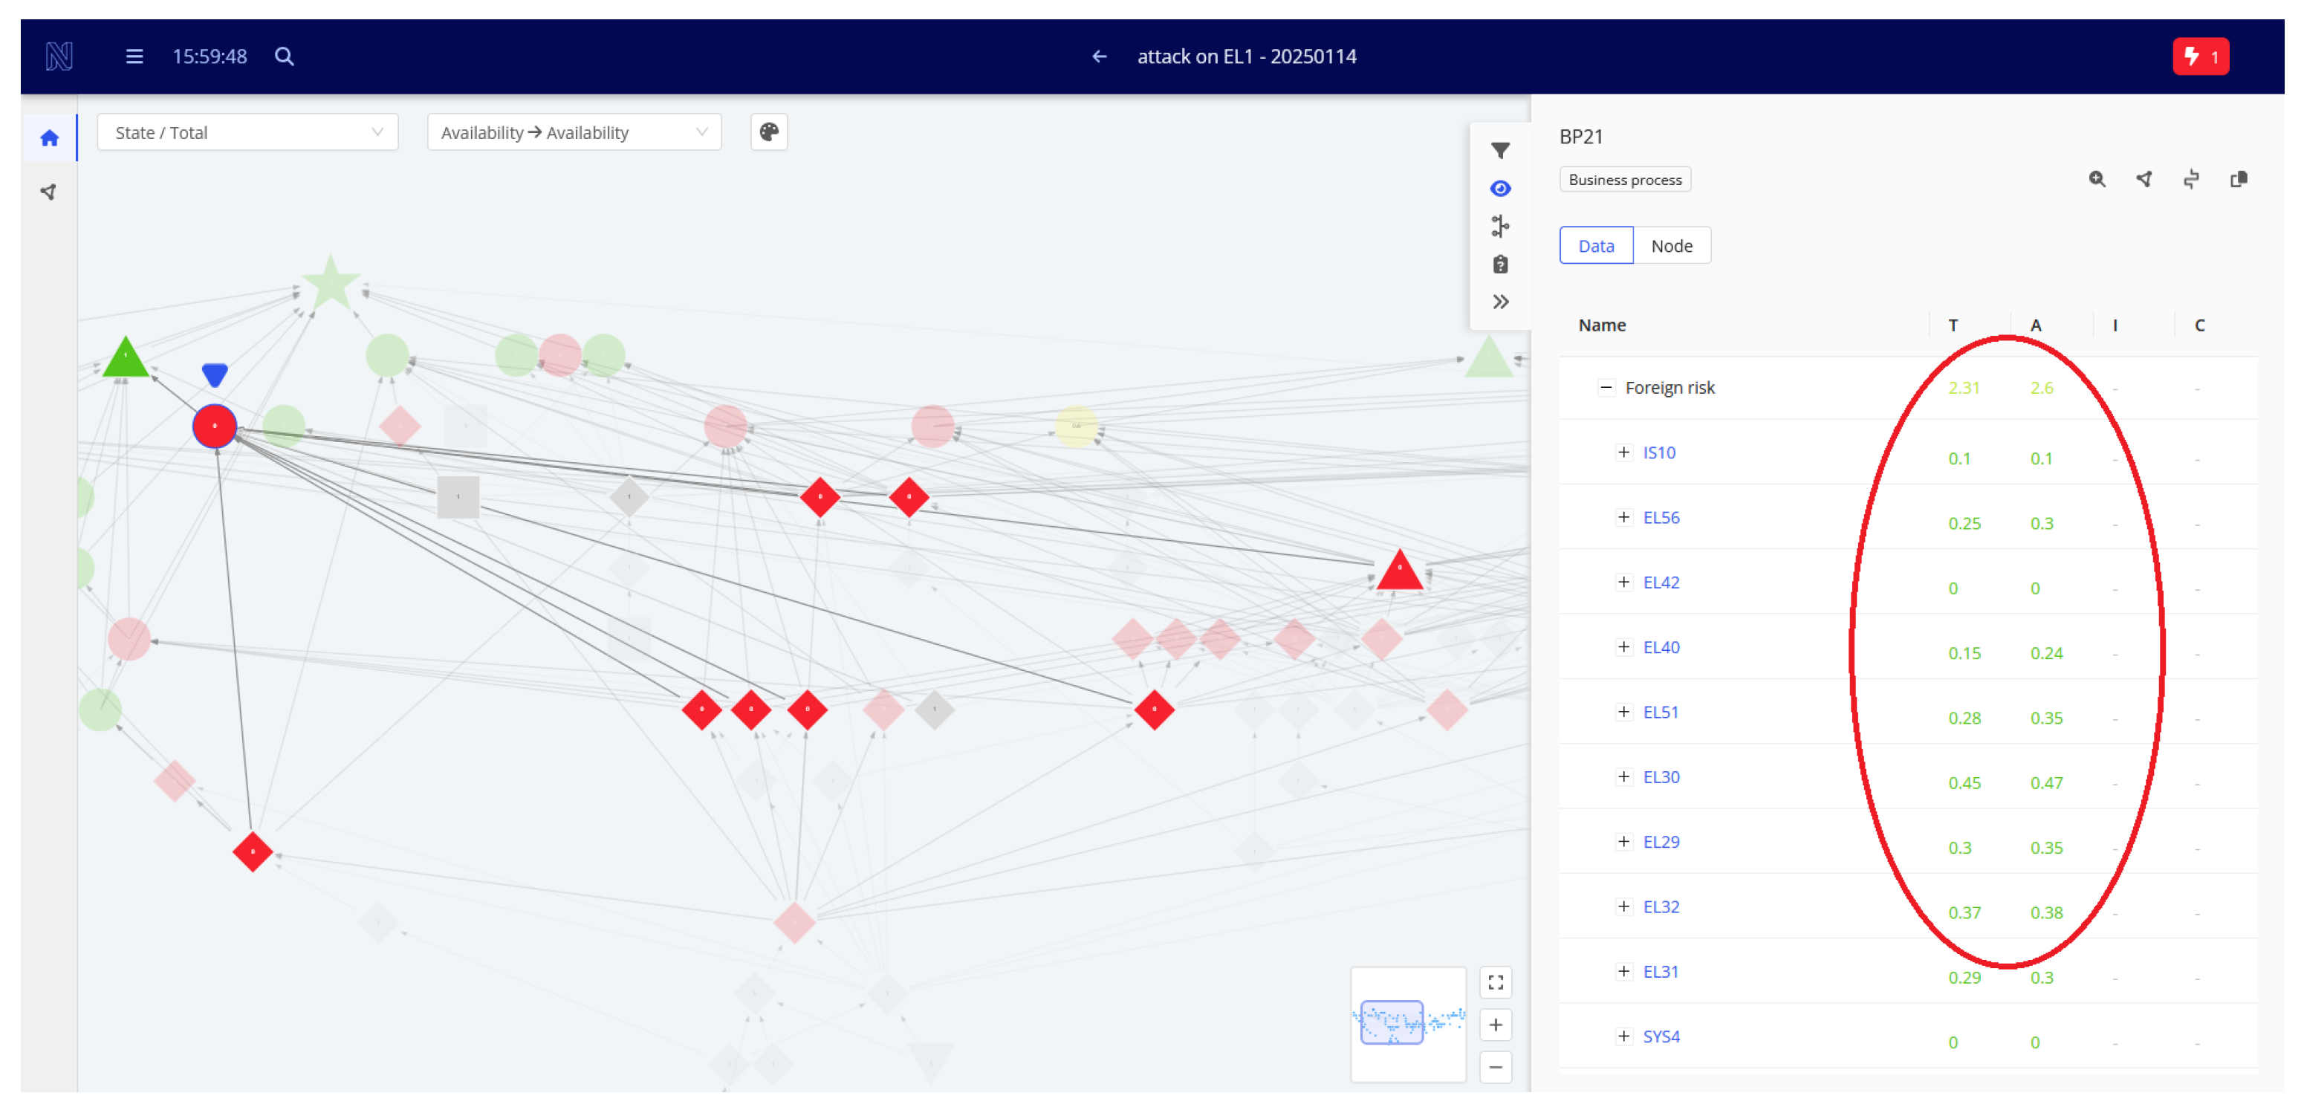Open the Availability → Availability dropdown
Viewport: 2304px width, 1113px height.
pyautogui.click(x=574, y=132)
